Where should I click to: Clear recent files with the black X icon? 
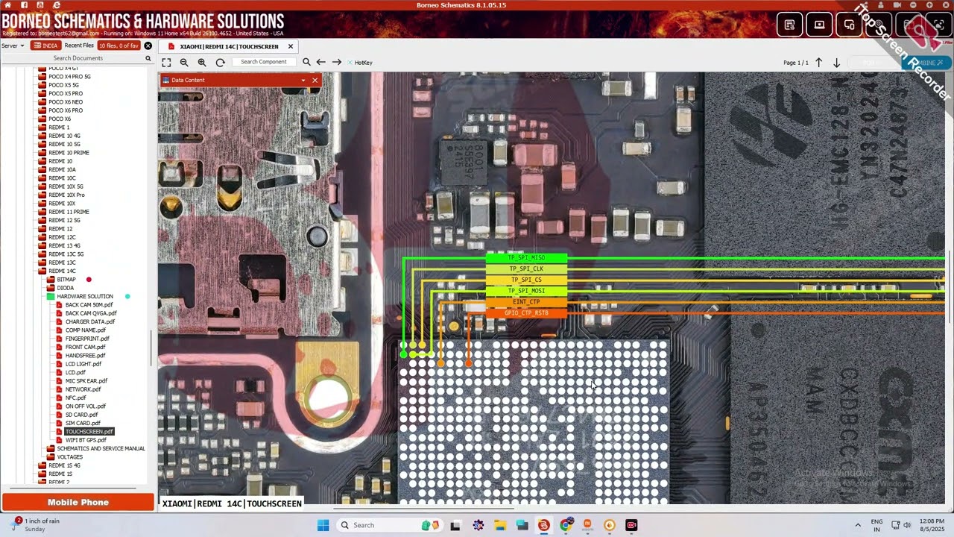click(148, 45)
